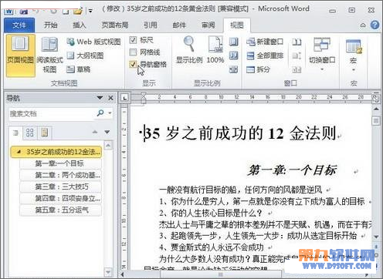383x279 pixels.
Task: Uncheck the 导航窗格 (Navigation Pane) checkbox
Action: [133, 64]
